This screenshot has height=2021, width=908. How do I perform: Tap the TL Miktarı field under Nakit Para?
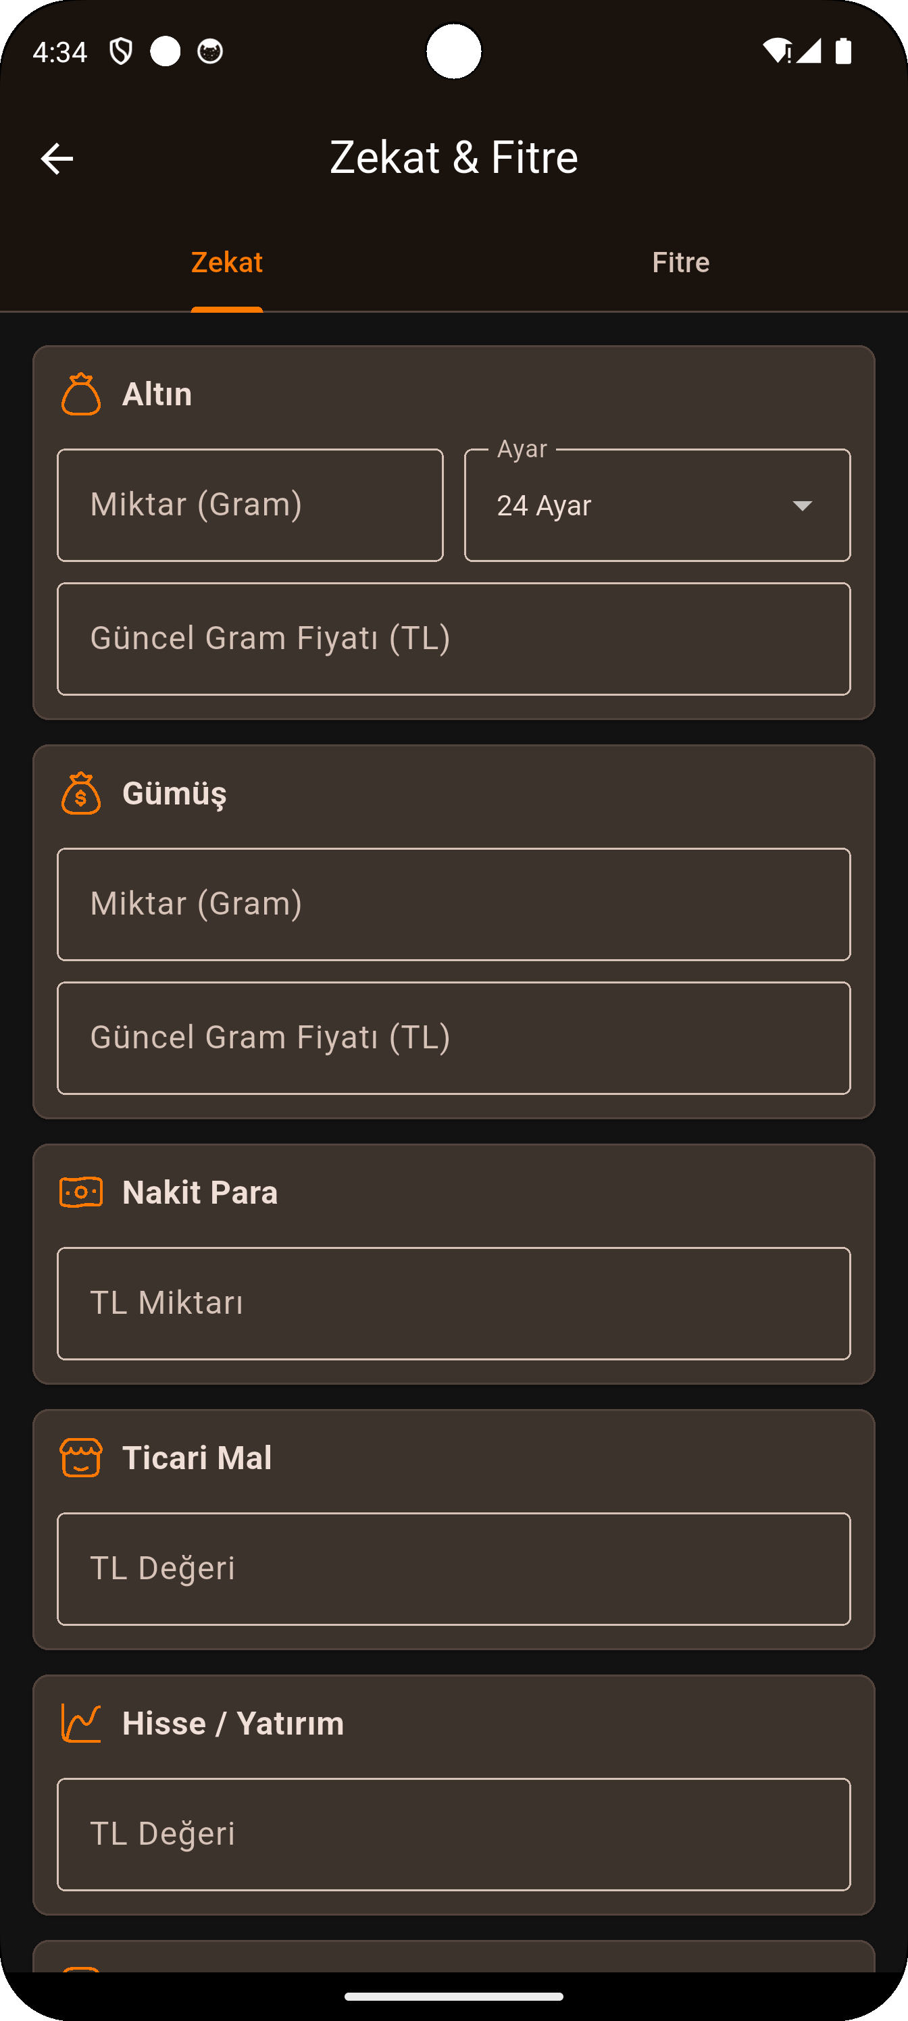(453, 1303)
